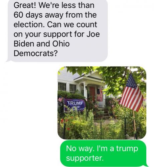Tap the large American flag in photo

pos(131,93)
